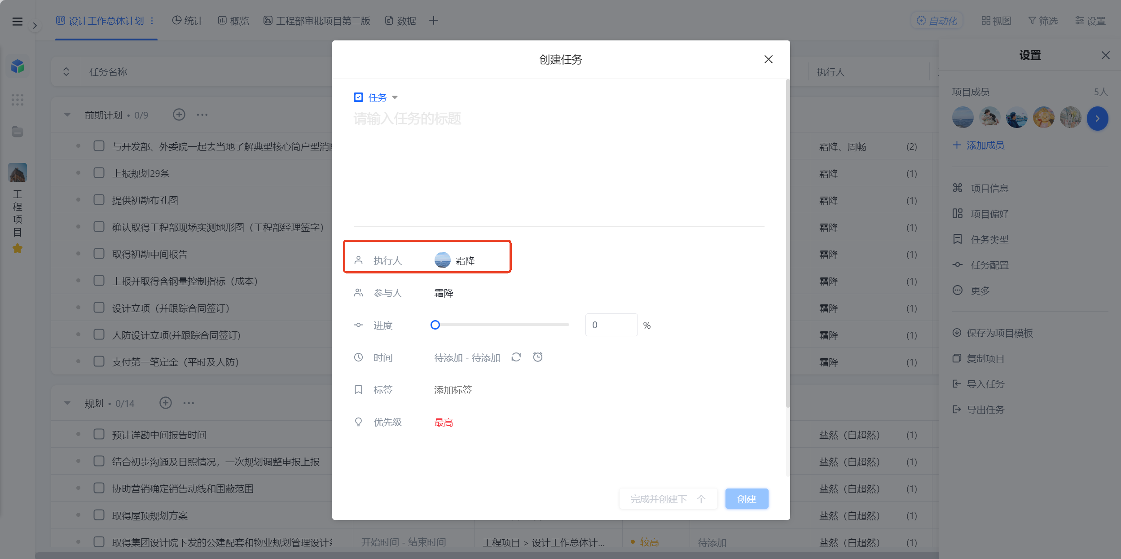Open the 自动化 automation button
This screenshot has height=559, width=1121.
pyautogui.click(x=937, y=21)
